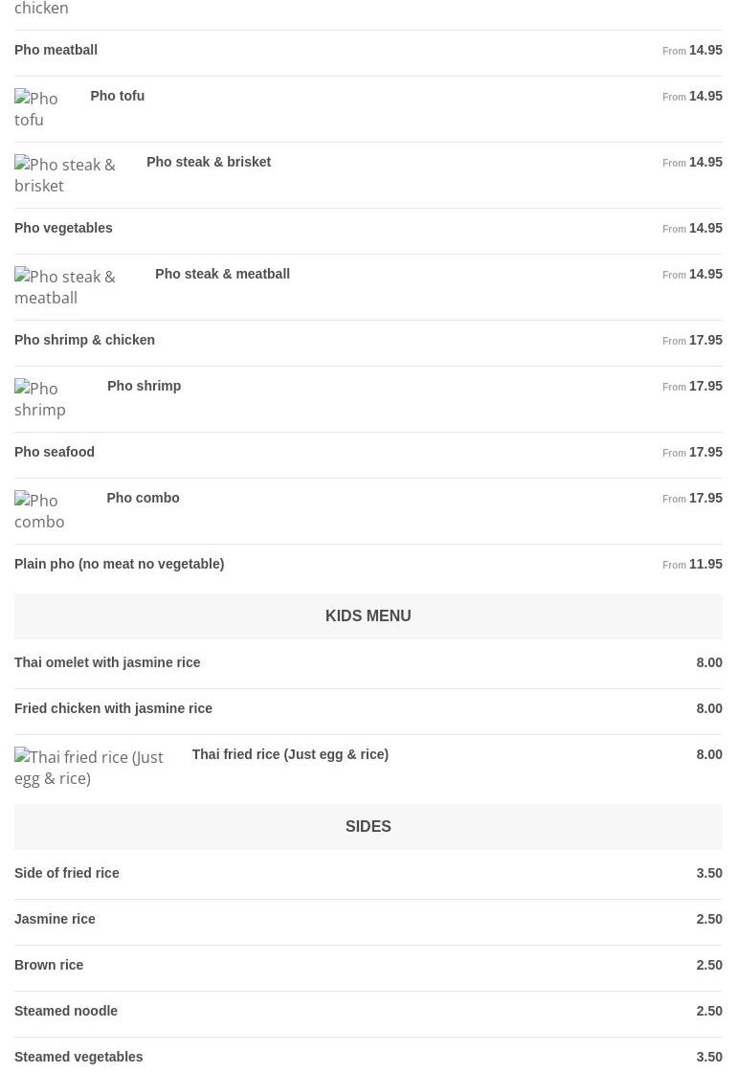Select Thai omelet with jasmine rice
Screen dimensions: 737x1073
107,662
